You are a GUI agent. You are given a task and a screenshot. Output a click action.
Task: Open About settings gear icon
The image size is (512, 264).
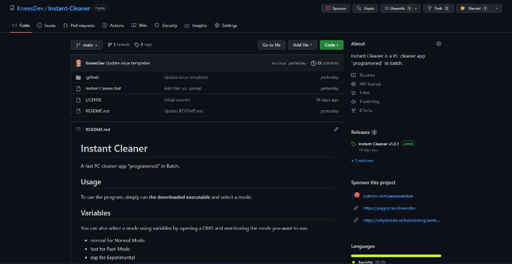[x=439, y=44]
